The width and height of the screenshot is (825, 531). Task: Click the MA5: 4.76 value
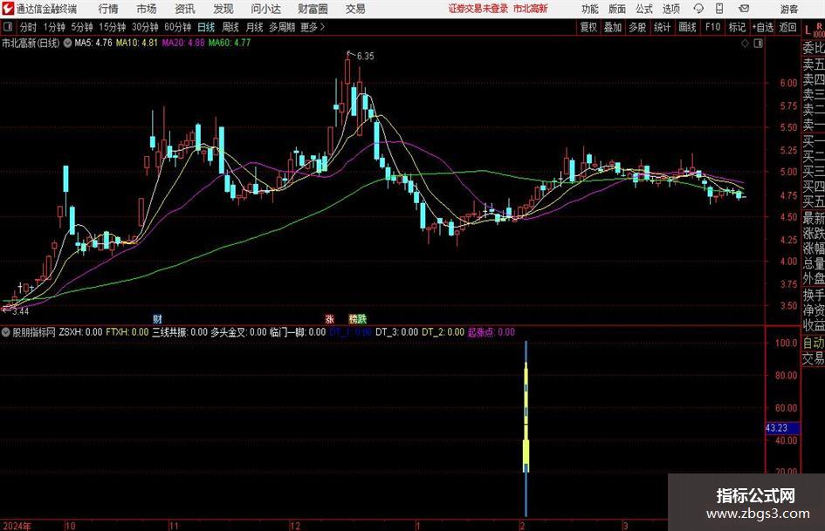pyautogui.click(x=93, y=43)
